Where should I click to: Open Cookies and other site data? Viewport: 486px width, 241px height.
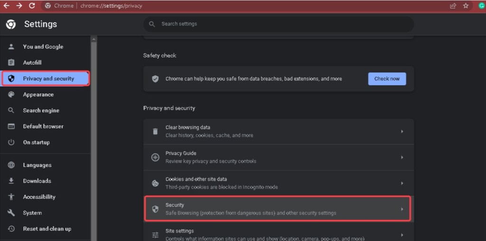(278, 183)
